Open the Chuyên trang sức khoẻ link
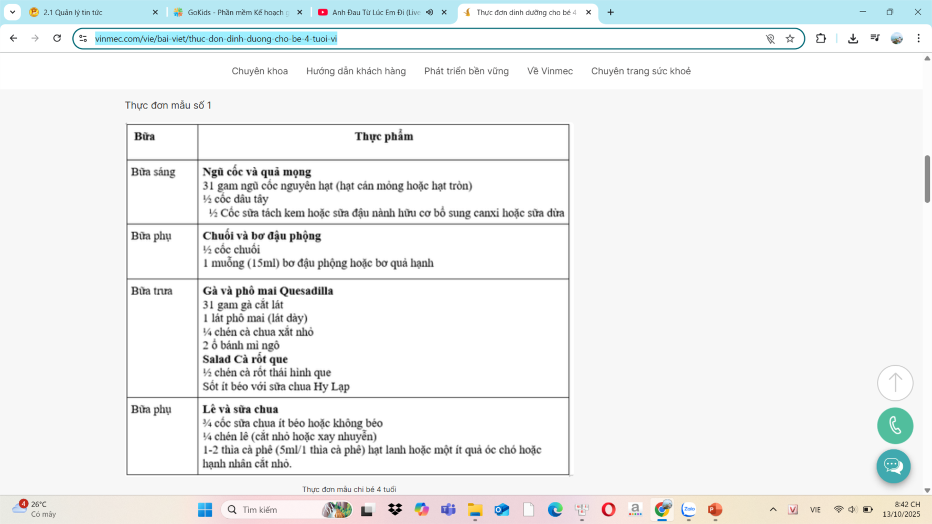The width and height of the screenshot is (932, 524). pyautogui.click(x=640, y=71)
